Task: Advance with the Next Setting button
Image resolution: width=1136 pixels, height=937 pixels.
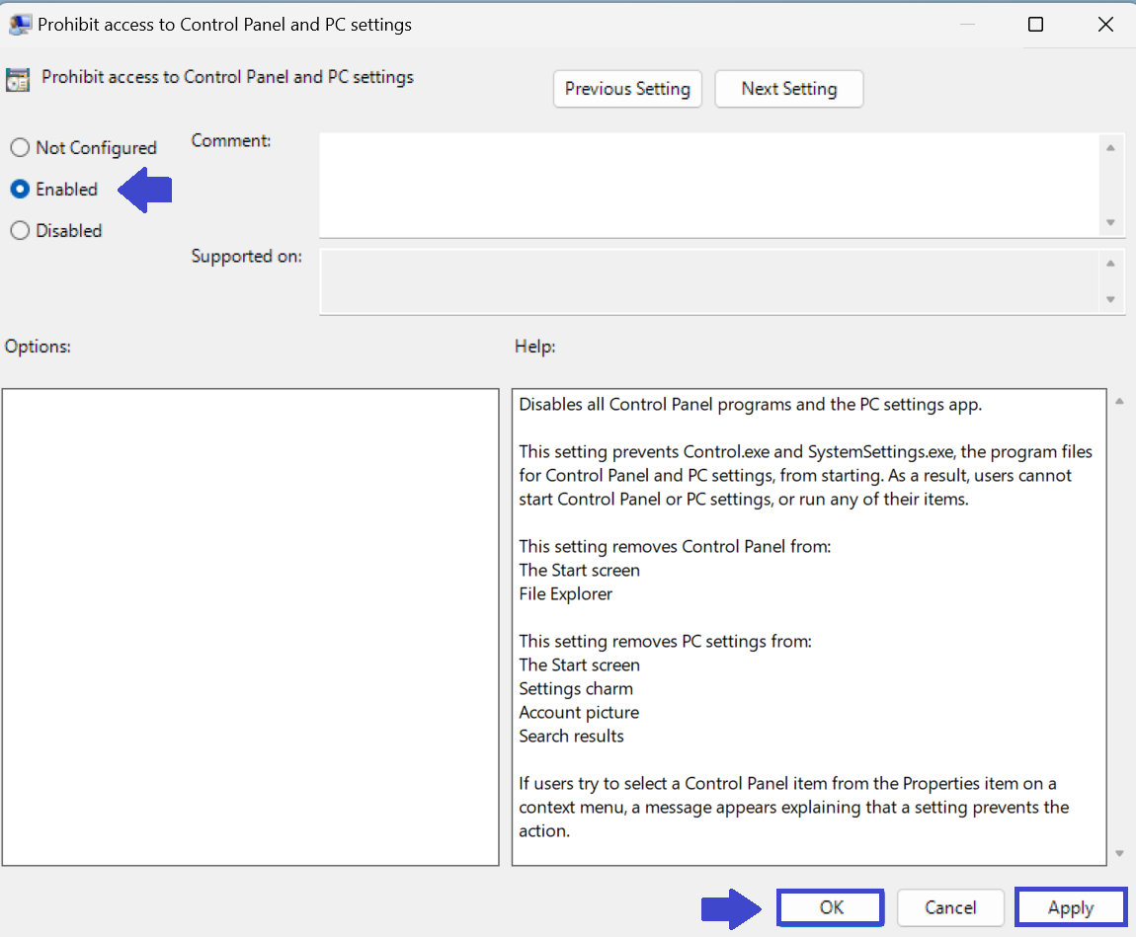Action: (x=789, y=89)
